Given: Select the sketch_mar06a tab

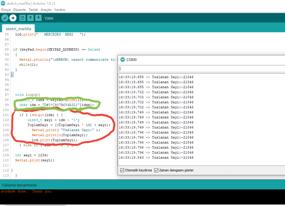Looking at the screenshot, I should tap(18, 29).
